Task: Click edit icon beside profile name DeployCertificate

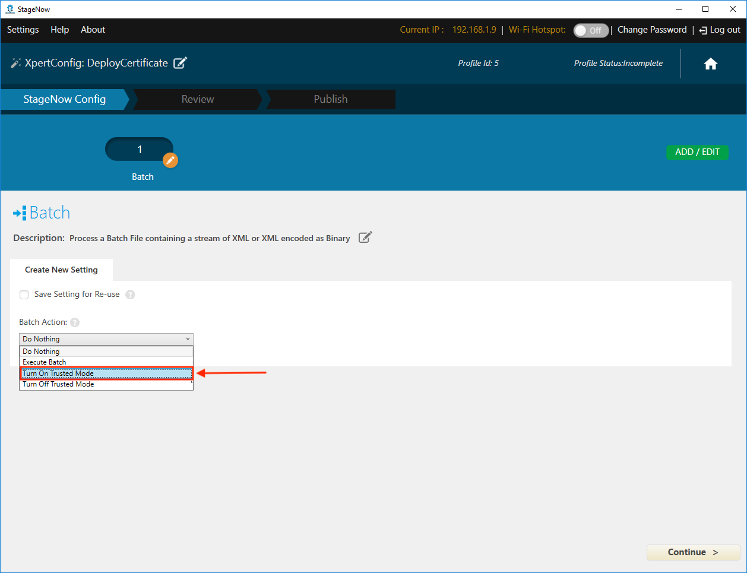Action: point(180,63)
